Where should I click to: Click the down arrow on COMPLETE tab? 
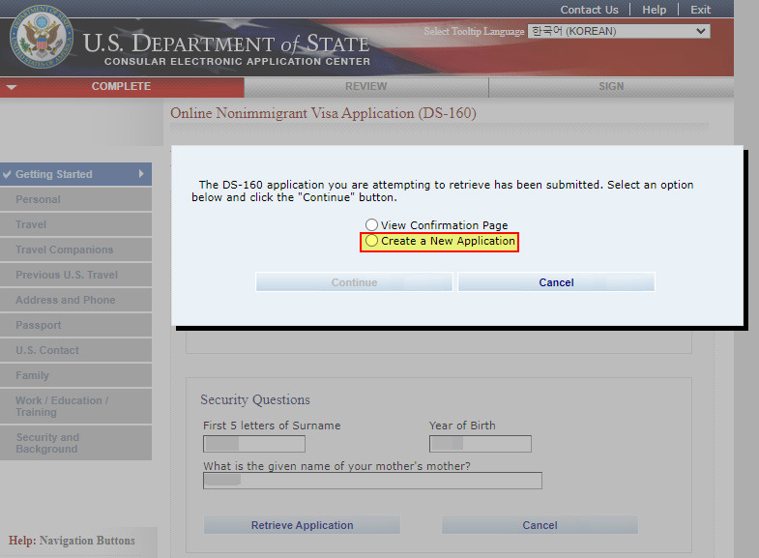point(12,87)
